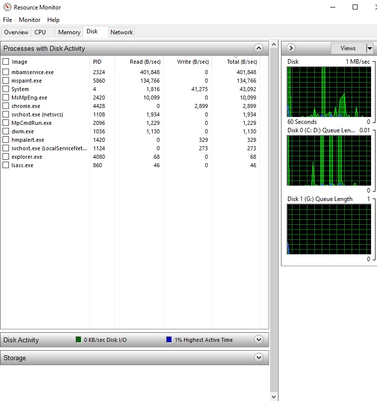Click PID value 2324
This screenshot has width=377, height=401.
coord(99,72)
